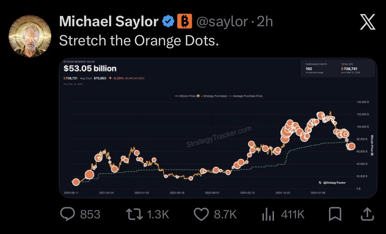Click the reply speech bubble icon
The image size is (386, 234).
tap(67, 214)
